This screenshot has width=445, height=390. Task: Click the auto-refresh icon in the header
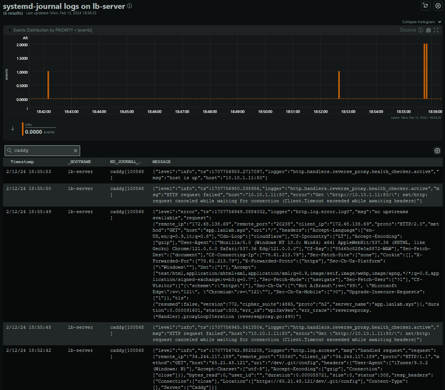[426, 5]
